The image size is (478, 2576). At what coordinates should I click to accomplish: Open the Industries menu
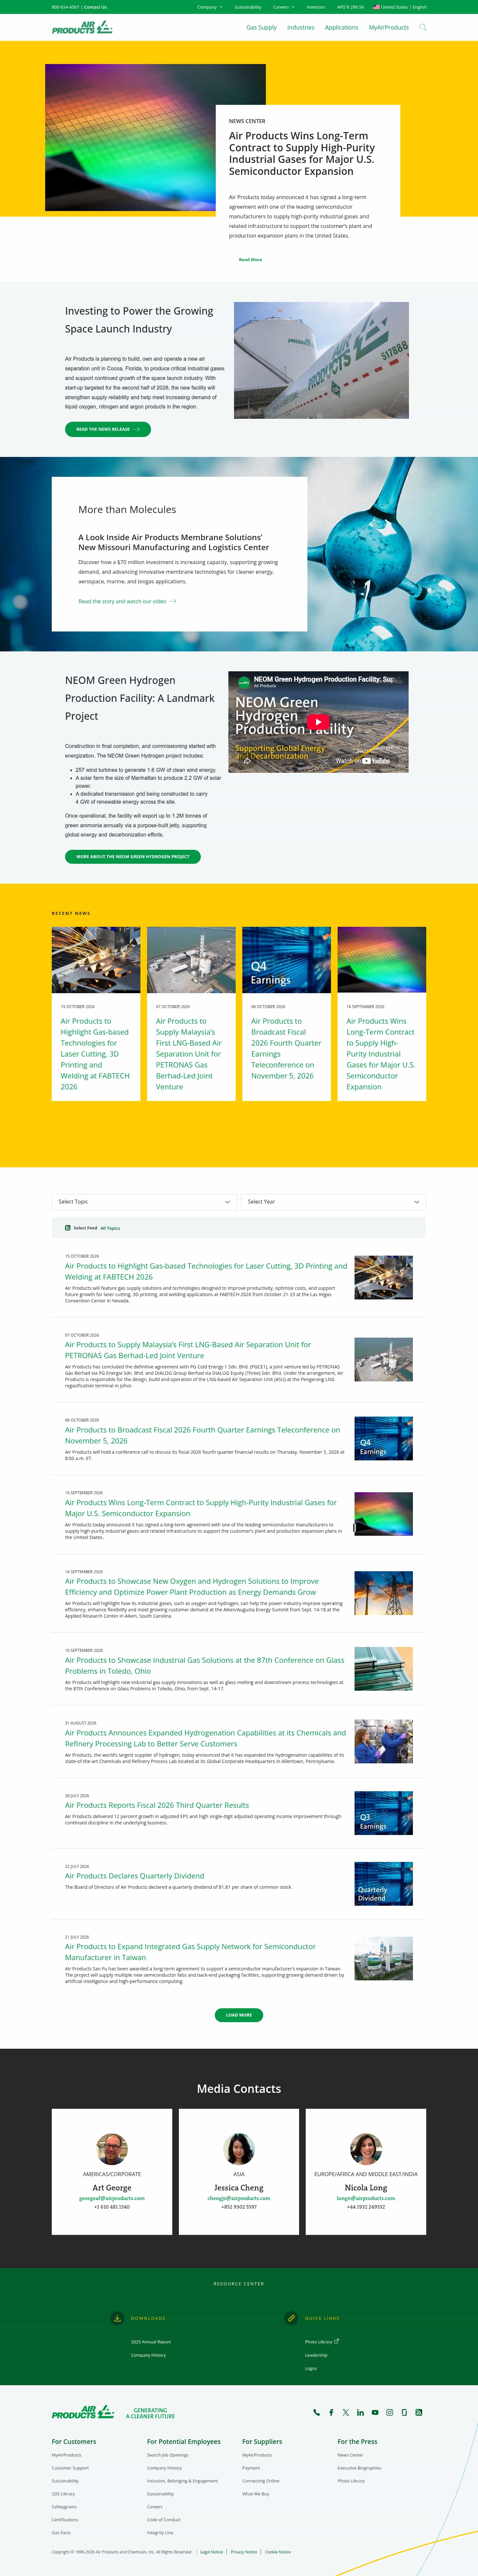301,27
